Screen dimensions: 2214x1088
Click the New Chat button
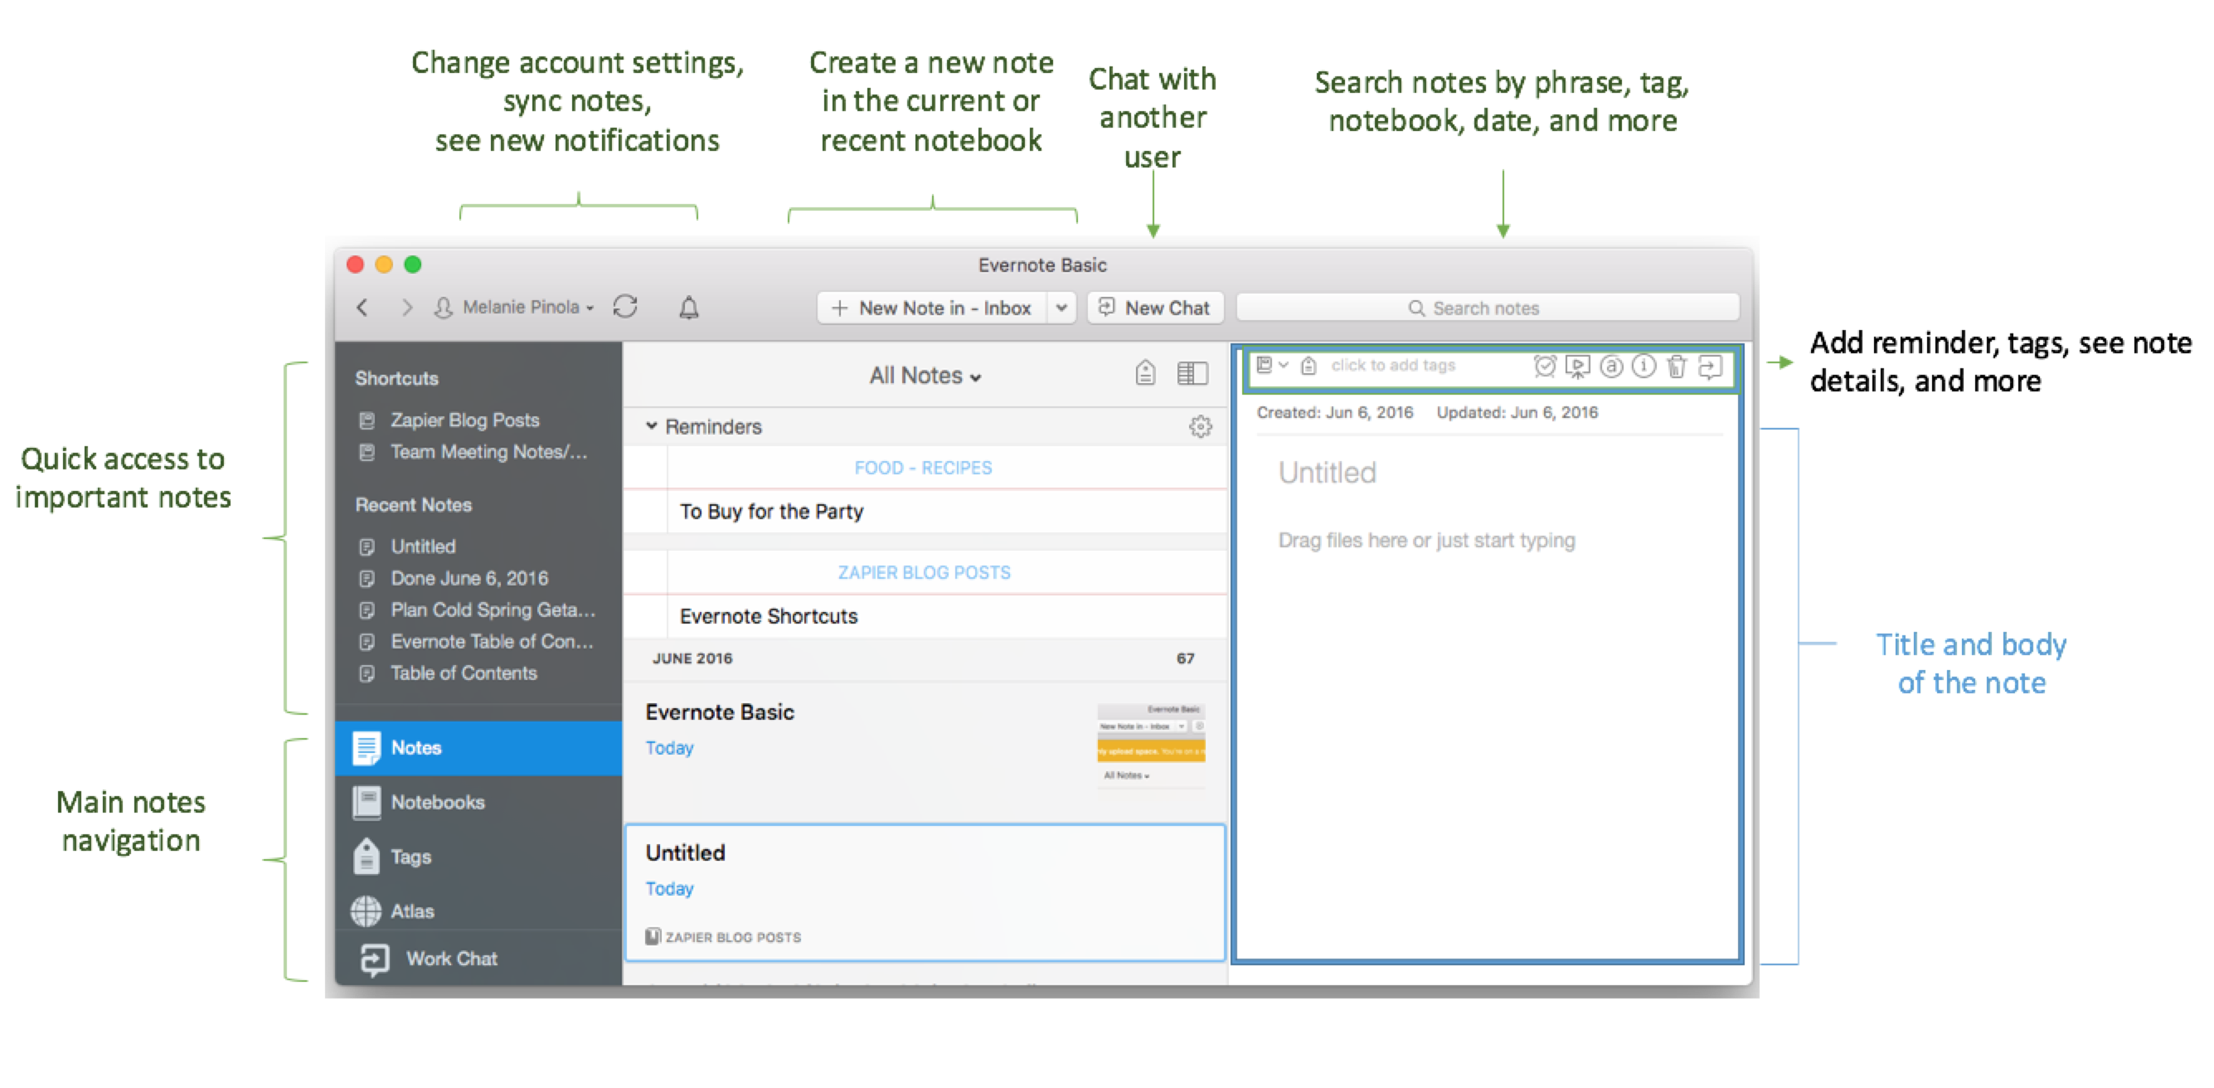[1155, 308]
